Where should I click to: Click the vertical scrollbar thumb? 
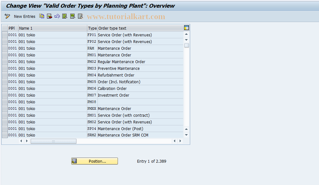point(186,45)
